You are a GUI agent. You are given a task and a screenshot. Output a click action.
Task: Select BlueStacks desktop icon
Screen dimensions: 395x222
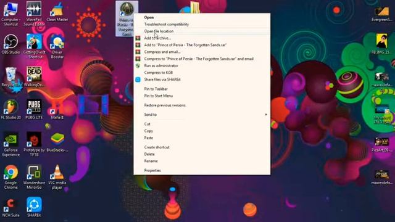pyautogui.click(x=57, y=142)
